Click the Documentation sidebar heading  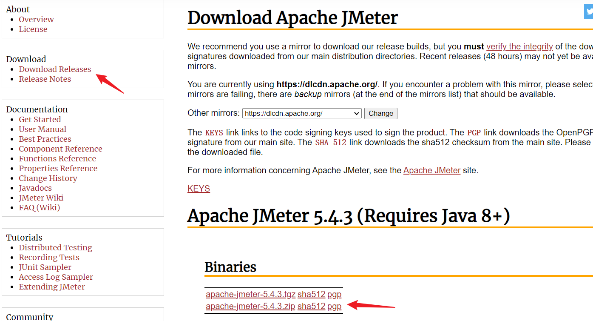pyautogui.click(x=37, y=109)
